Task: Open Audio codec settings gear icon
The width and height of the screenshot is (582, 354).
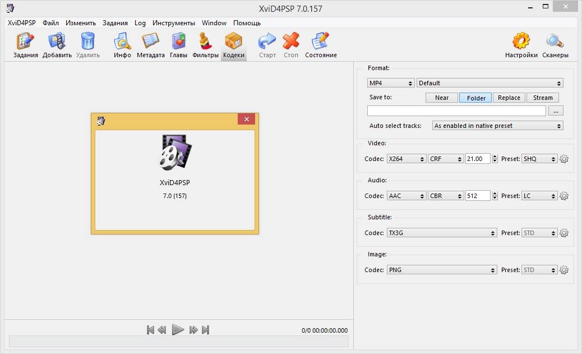Action: (x=564, y=196)
